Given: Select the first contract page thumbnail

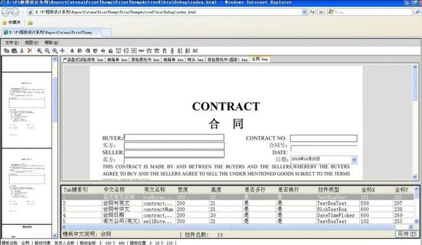Looking at the screenshot, I should (x=27, y=110).
